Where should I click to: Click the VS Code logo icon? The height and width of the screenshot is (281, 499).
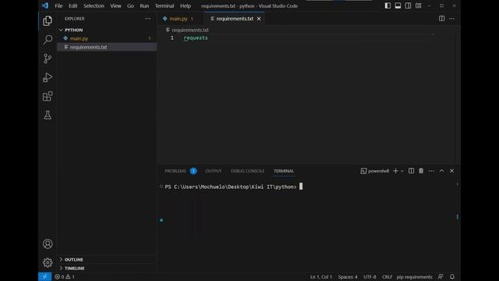pyautogui.click(x=45, y=5)
